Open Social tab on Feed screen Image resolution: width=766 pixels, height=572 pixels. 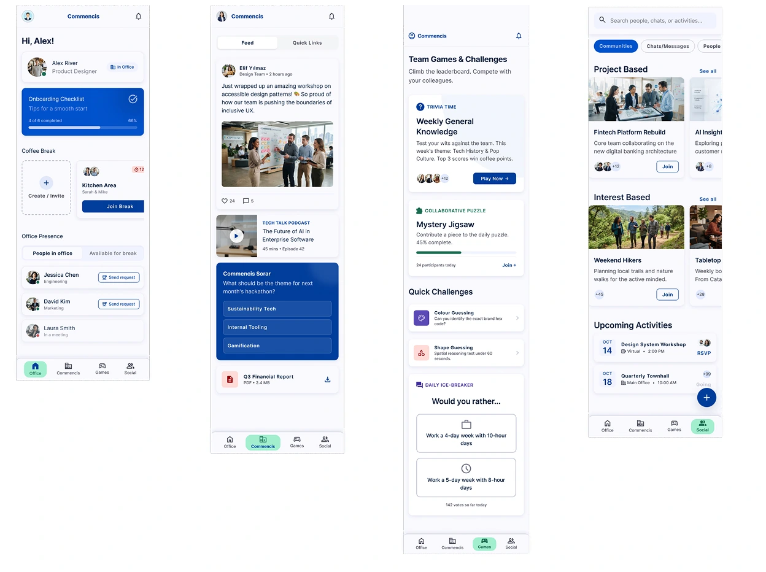point(325,442)
